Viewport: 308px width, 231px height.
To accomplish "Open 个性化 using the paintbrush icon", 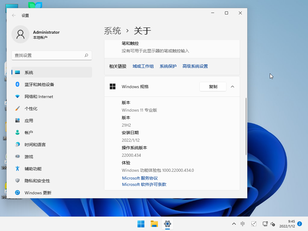I will click(x=17, y=109).
